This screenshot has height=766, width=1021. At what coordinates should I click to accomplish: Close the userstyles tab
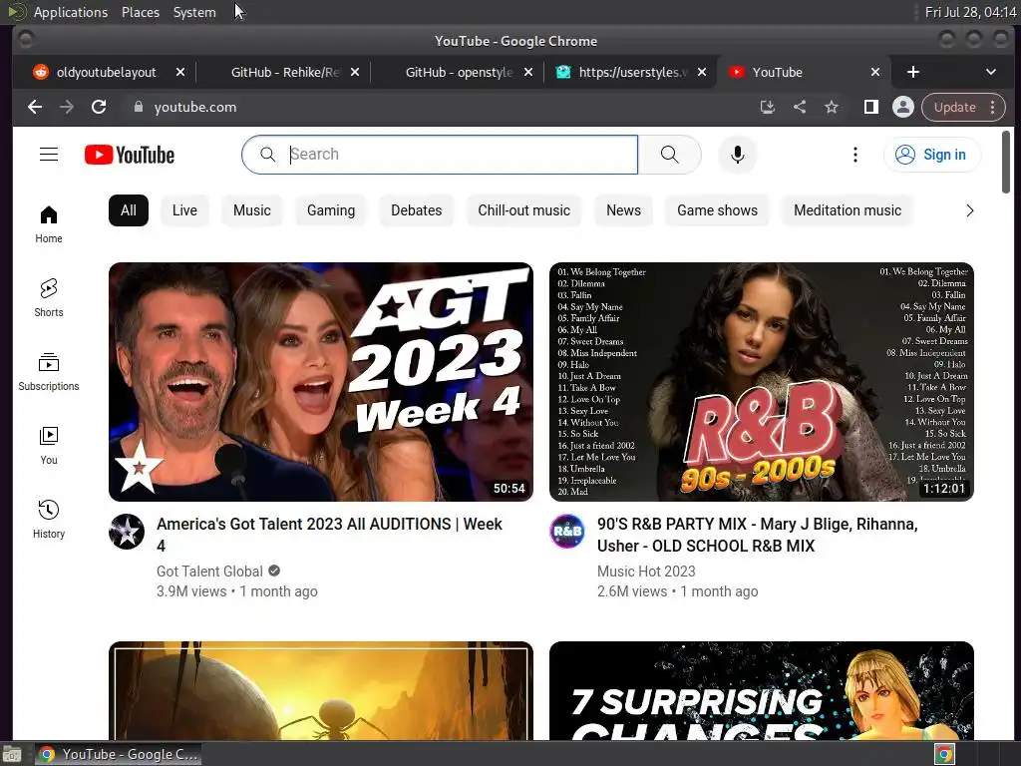pos(701,72)
